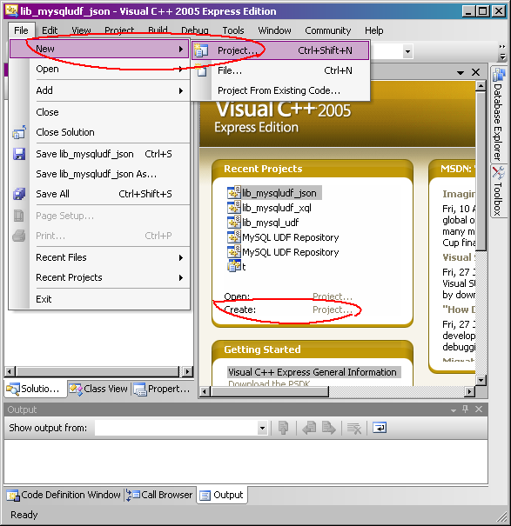This screenshot has height=526, width=511.
Task: Open the Start Page tab list dropdown
Action: [461, 72]
